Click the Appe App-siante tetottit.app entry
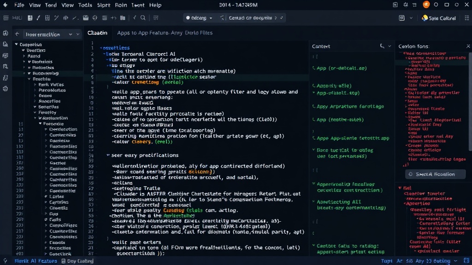472x265 pixels. [x=353, y=138]
